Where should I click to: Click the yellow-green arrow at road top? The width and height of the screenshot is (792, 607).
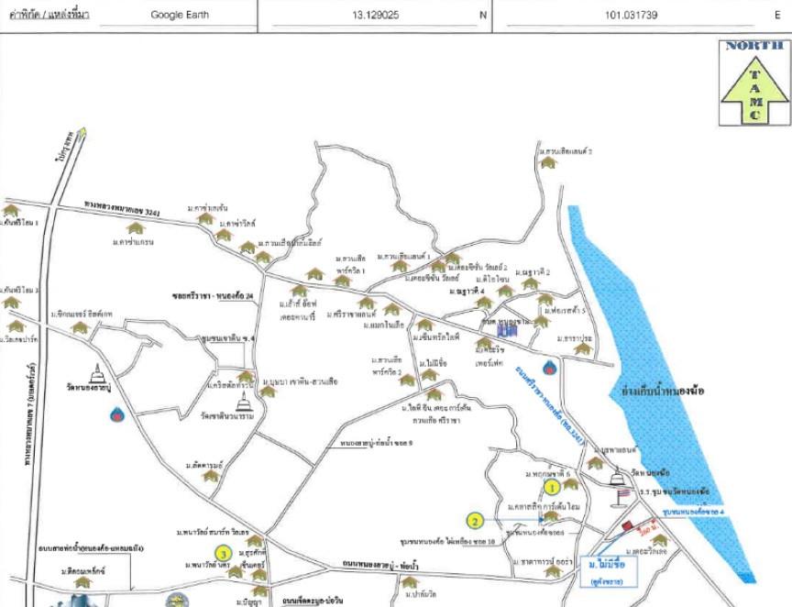[x=83, y=135]
